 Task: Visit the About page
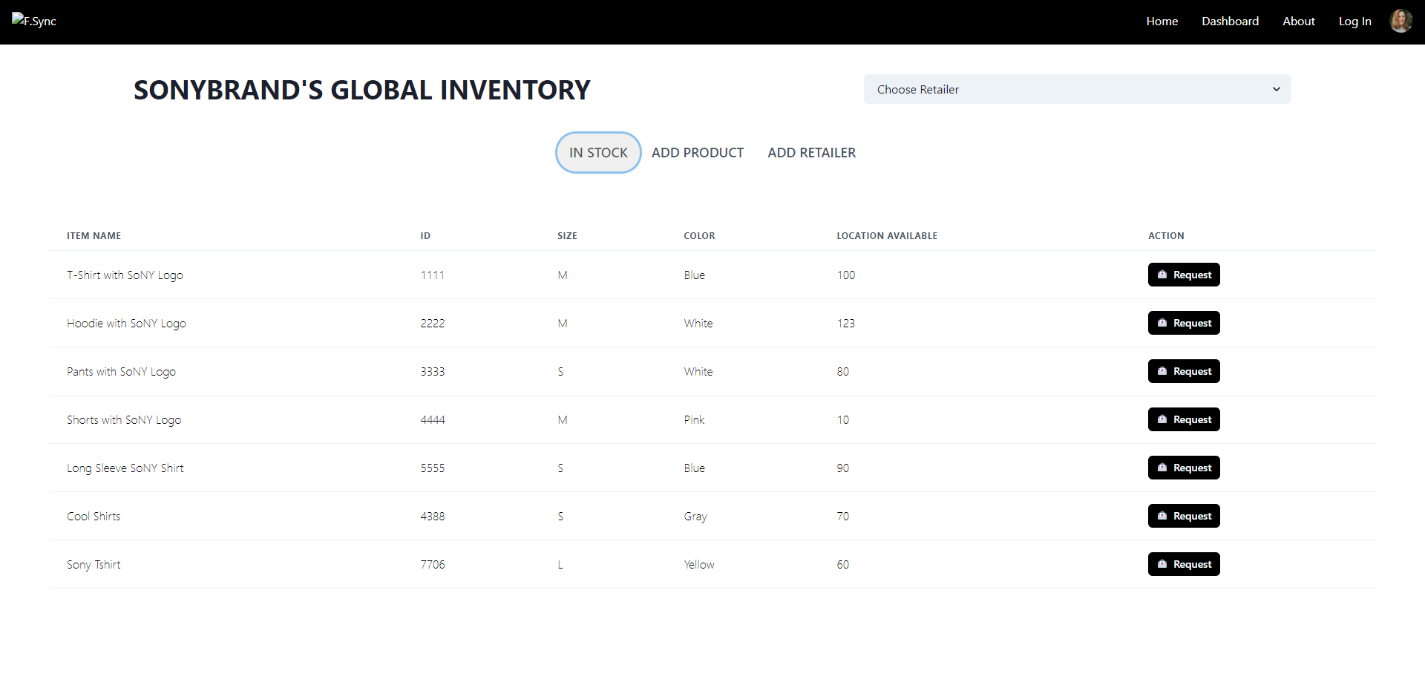[x=1298, y=22]
